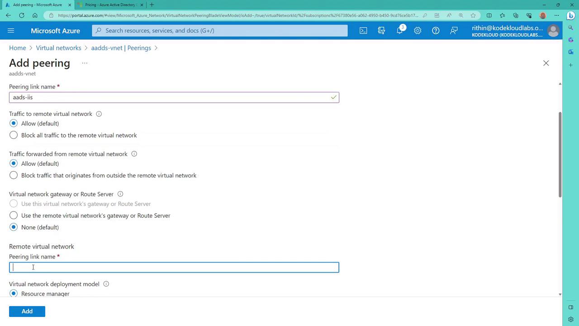Click the info icon beside Traffic forwarded from remote virtual network
The height and width of the screenshot is (326, 579).
click(134, 154)
